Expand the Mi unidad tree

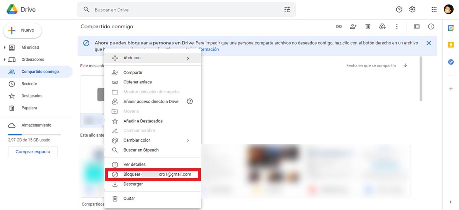[5, 47]
